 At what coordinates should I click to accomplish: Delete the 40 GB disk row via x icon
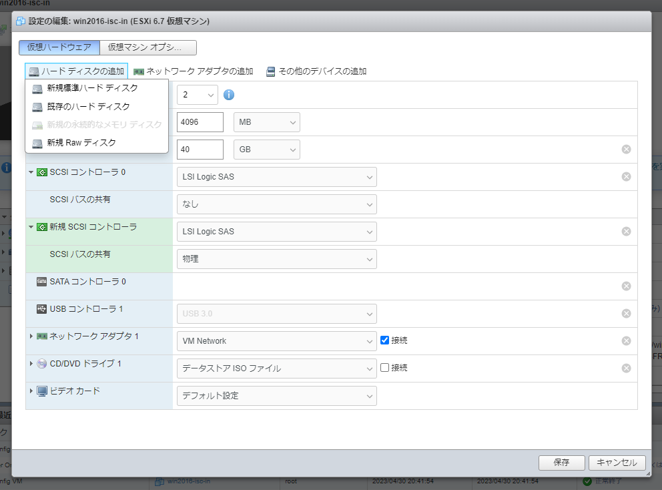pyautogui.click(x=626, y=149)
